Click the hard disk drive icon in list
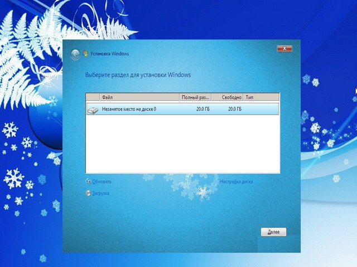357x267 pixels. tap(93, 110)
